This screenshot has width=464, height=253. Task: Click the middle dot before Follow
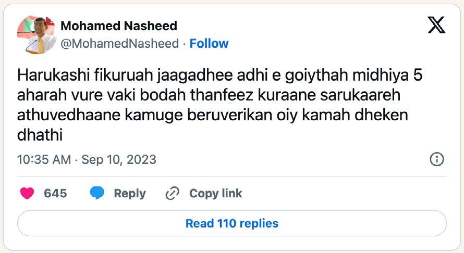pos(185,44)
